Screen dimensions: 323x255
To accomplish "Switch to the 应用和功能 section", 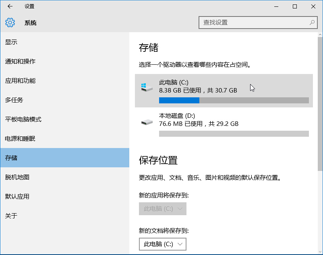I will coord(24,80).
